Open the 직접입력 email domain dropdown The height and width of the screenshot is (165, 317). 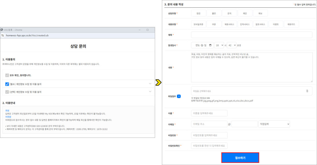(274, 124)
